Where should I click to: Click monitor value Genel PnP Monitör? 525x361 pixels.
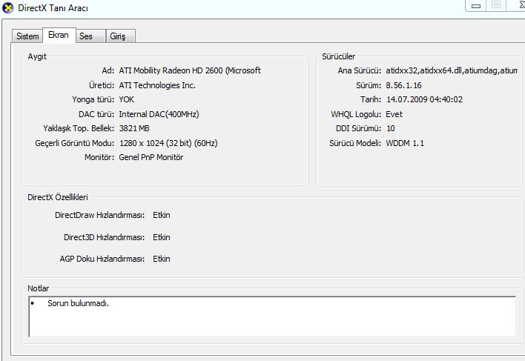click(x=151, y=157)
